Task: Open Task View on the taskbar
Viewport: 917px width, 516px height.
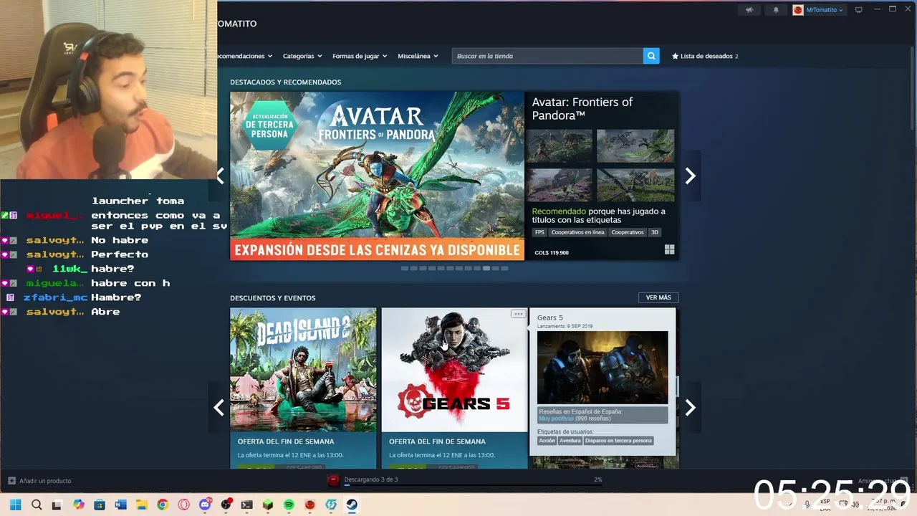Action: pos(57,505)
